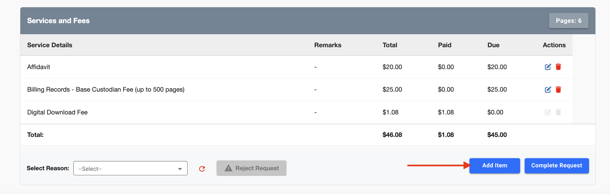Click the red refresh reason icon
This screenshot has width=610, height=194.
(202, 169)
